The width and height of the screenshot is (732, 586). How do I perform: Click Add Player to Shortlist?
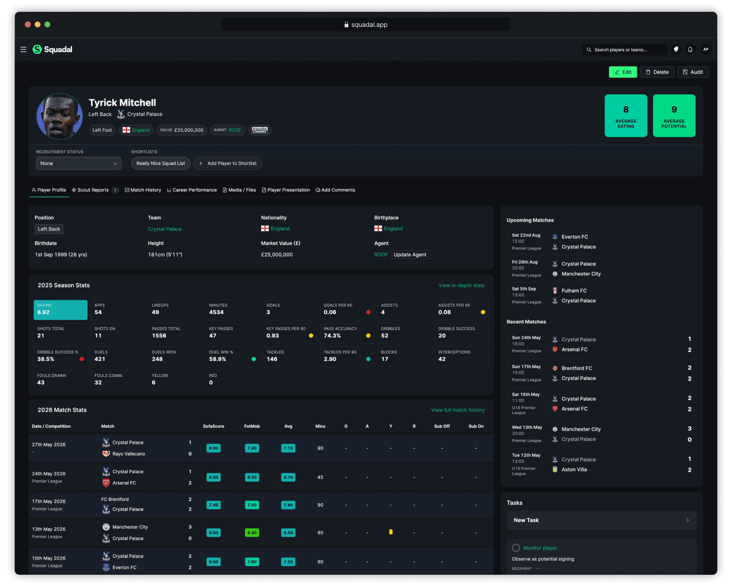(x=227, y=164)
